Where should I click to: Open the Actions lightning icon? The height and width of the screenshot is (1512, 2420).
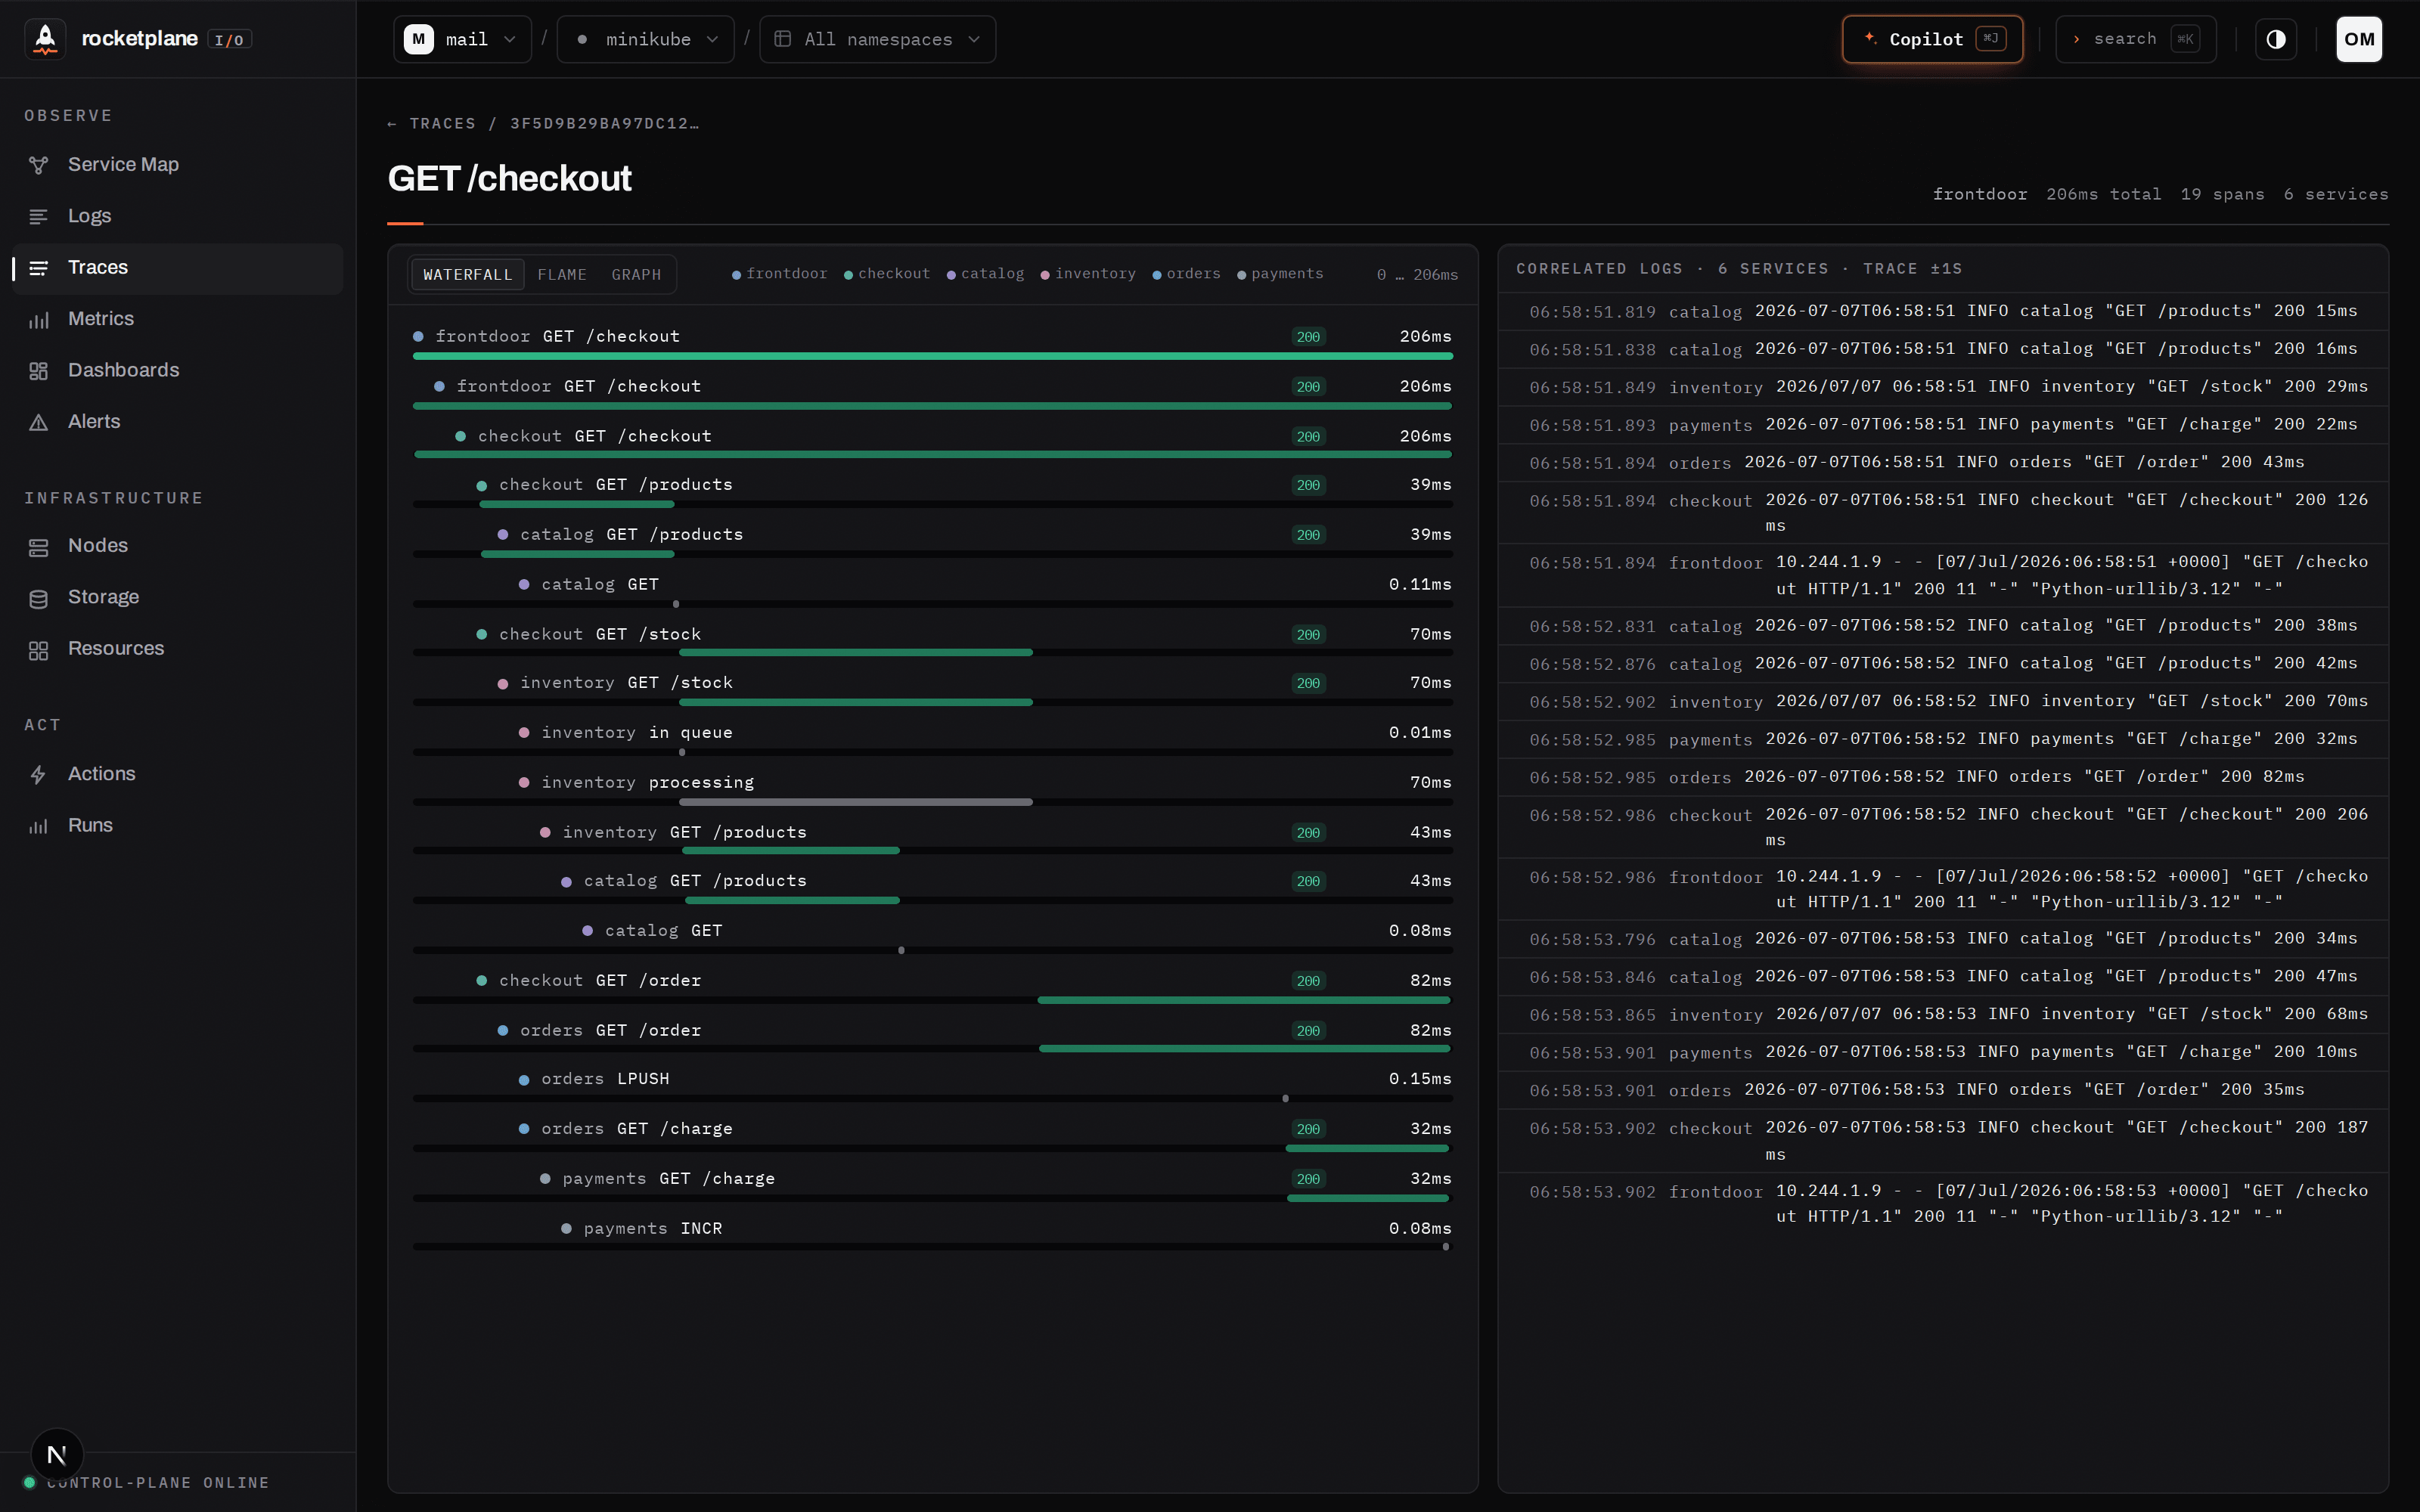point(38,775)
